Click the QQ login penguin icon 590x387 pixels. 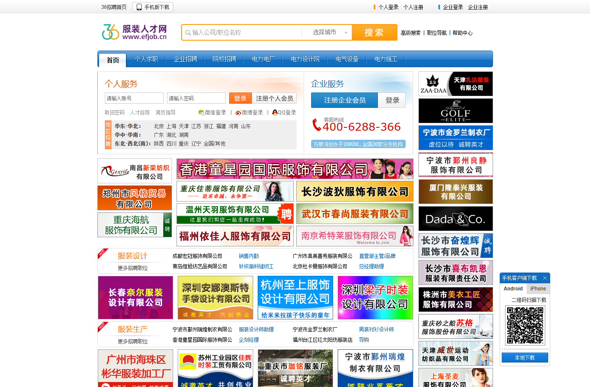275,112
